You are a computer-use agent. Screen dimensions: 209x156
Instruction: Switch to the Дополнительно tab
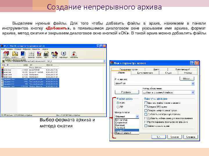tap(145, 73)
